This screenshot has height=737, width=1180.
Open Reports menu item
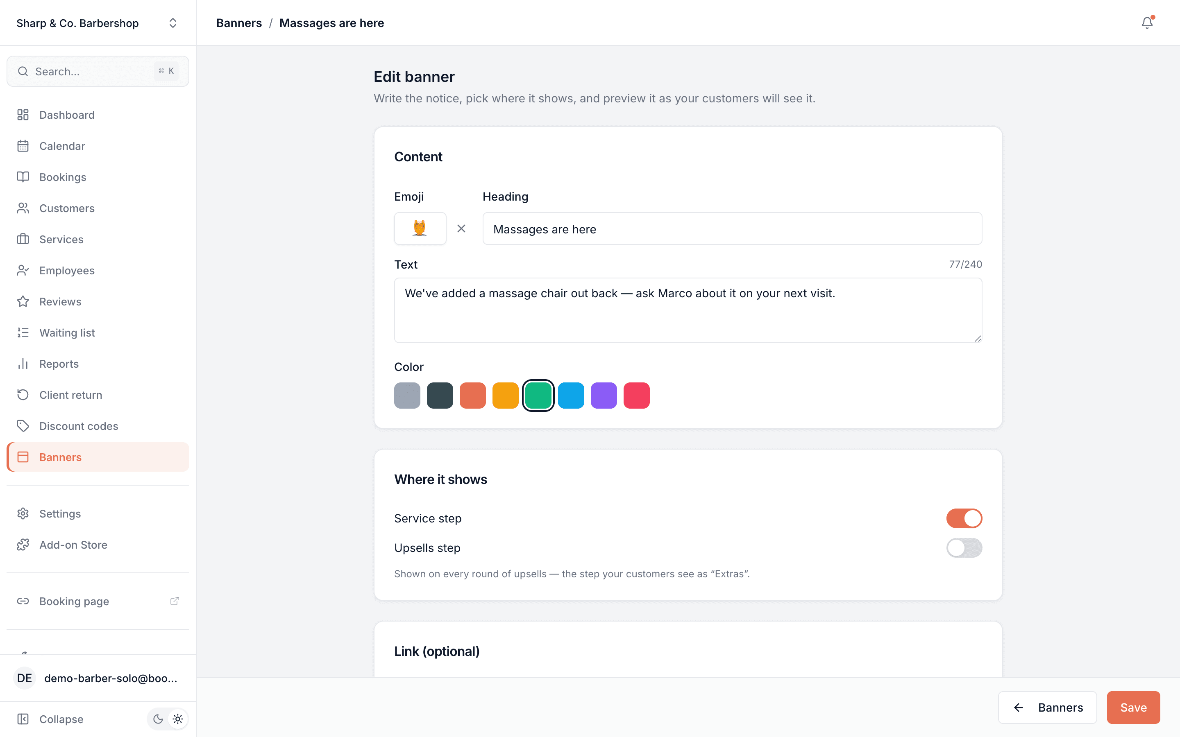[x=98, y=364]
